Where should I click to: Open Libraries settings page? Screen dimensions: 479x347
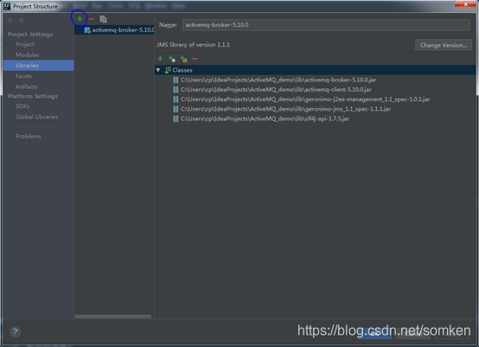[x=39, y=66]
